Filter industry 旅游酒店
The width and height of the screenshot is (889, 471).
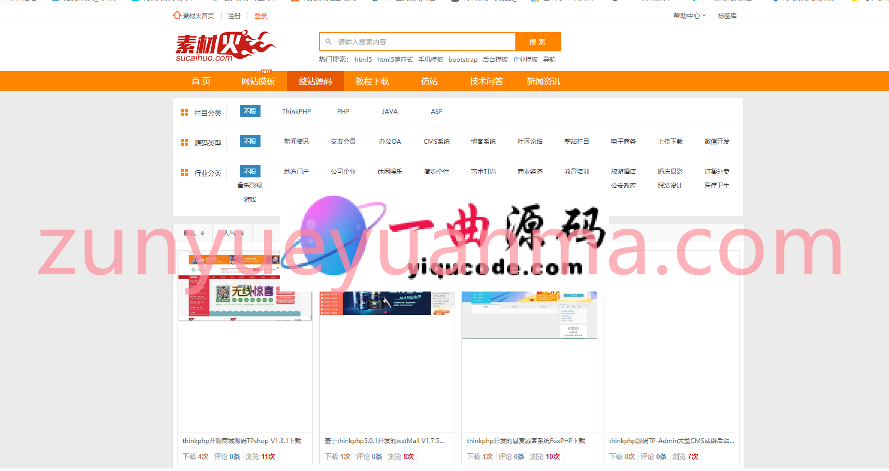coord(623,171)
